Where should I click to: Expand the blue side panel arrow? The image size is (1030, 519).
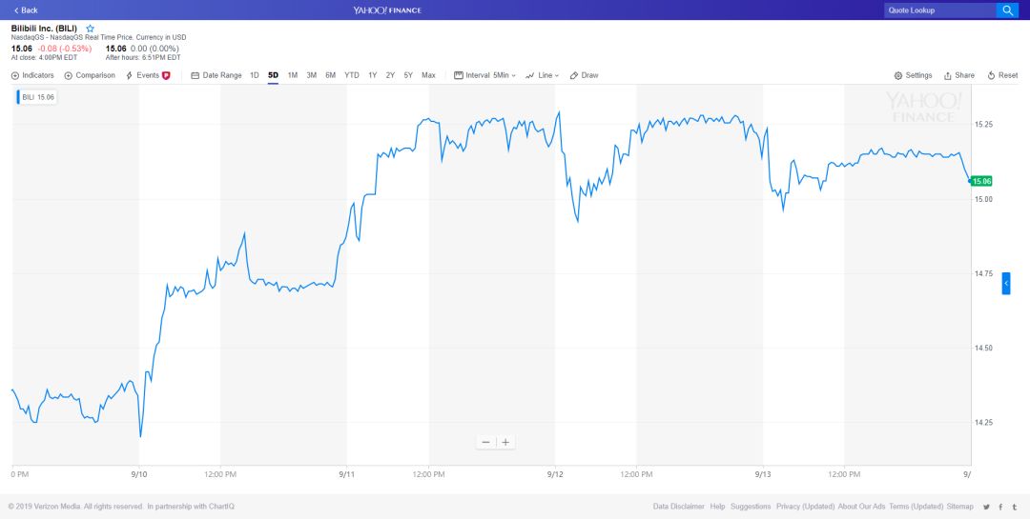click(x=1006, y=283)
